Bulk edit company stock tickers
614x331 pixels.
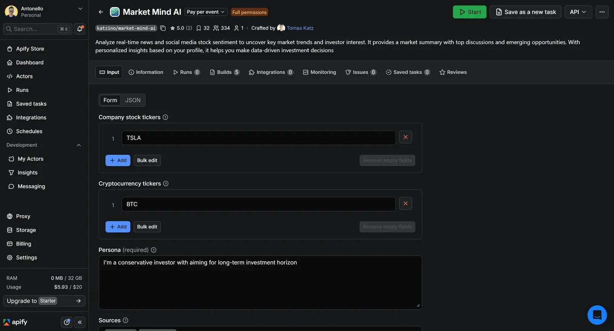pos(147,161)
